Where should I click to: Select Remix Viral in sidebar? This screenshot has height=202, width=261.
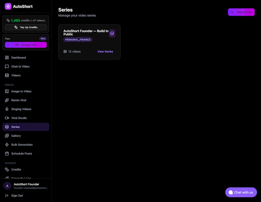(x=26, y=100)
